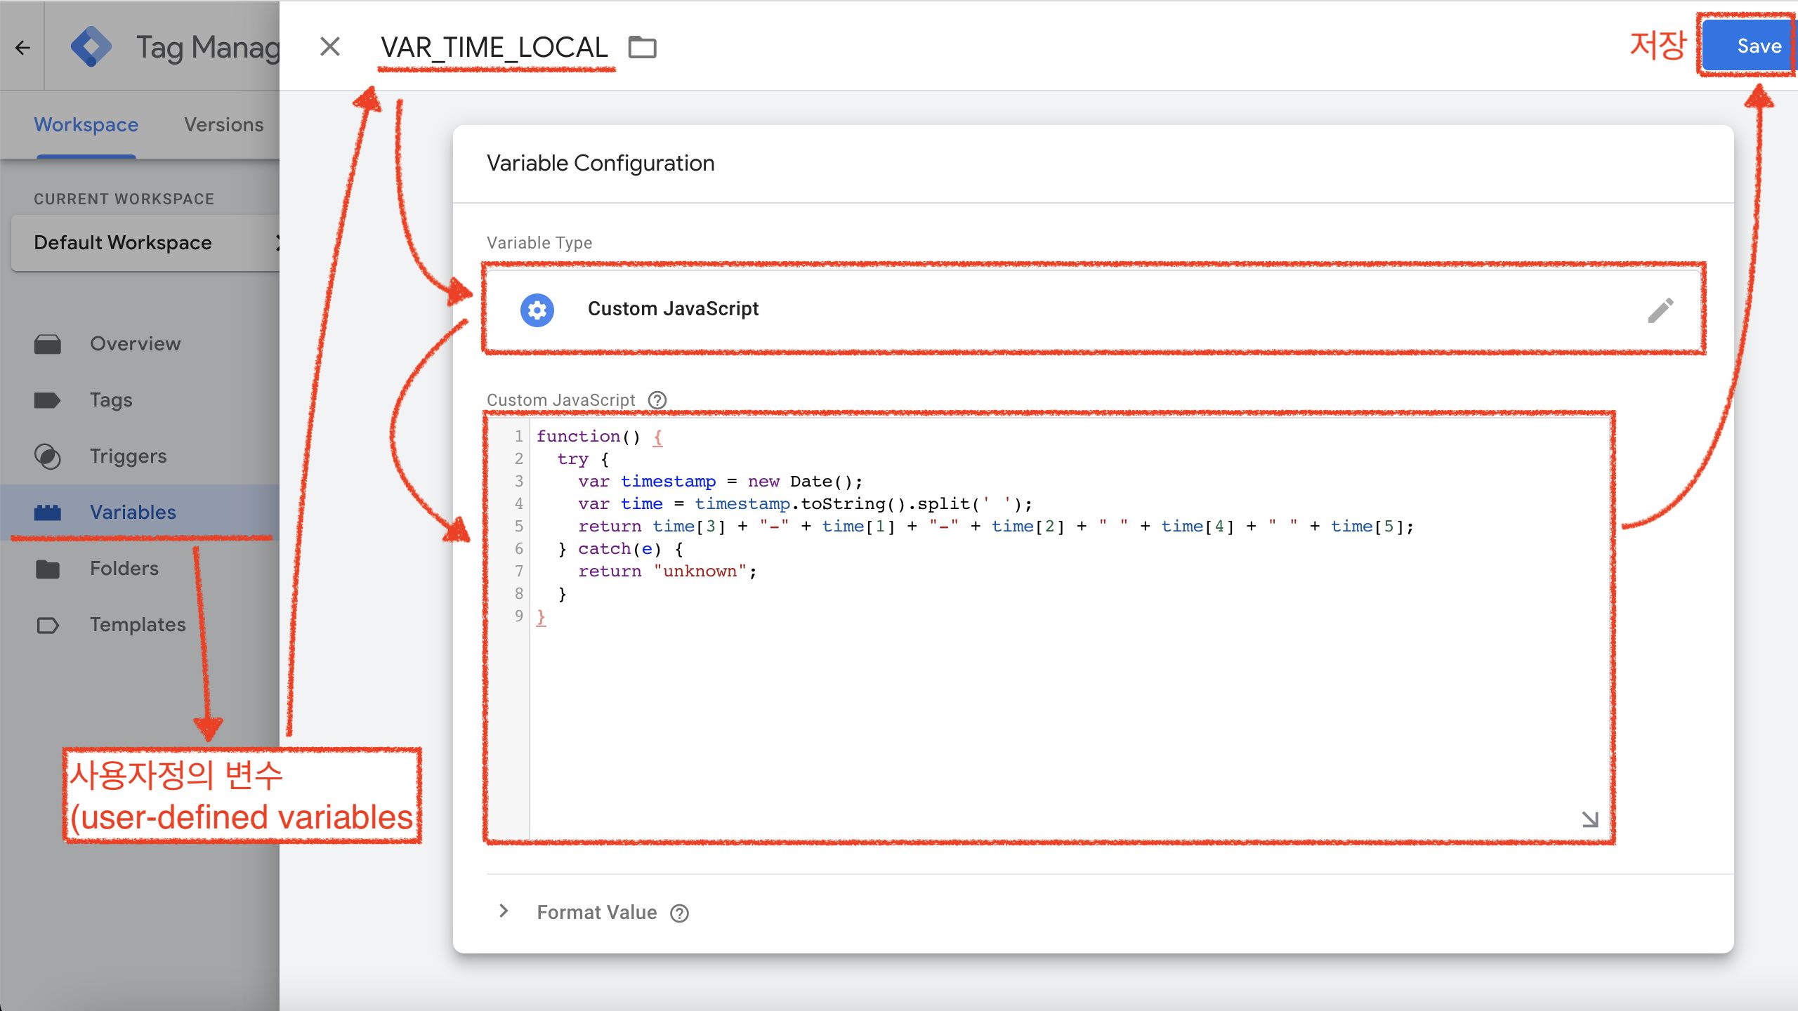
Task: Expand the code editor to full screen
Action: pos(1589,819)
